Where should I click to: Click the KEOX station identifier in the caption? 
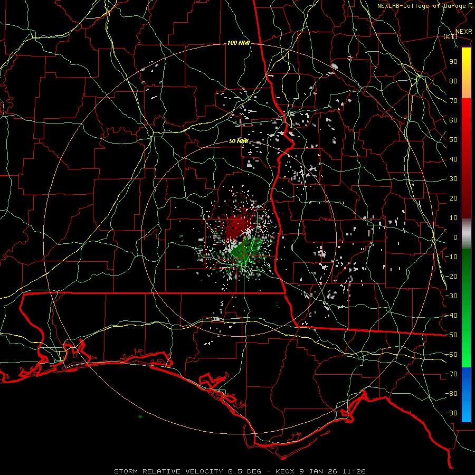(285, 471)
